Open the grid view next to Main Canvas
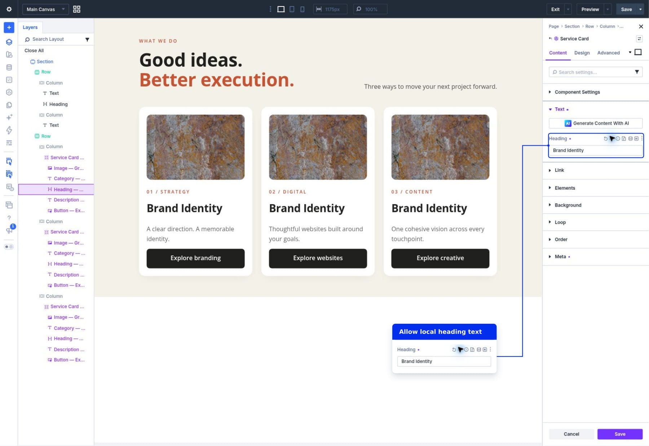The image size is (649, 446). tap(77, 9)
